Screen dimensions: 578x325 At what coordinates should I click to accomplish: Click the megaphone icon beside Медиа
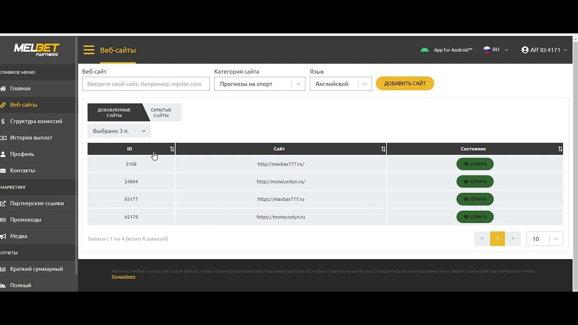(3, 236)
